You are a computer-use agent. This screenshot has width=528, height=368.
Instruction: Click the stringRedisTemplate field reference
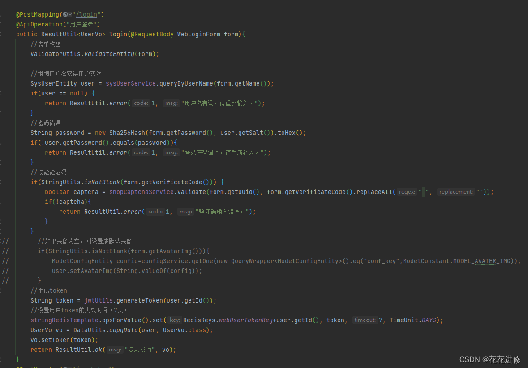pyautogui.click(x=64, y=320)
